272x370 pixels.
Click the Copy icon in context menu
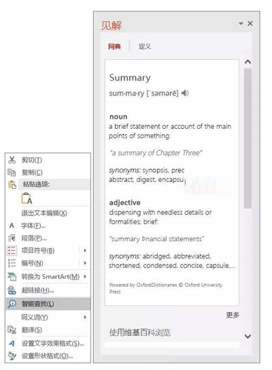coord(12,172)
